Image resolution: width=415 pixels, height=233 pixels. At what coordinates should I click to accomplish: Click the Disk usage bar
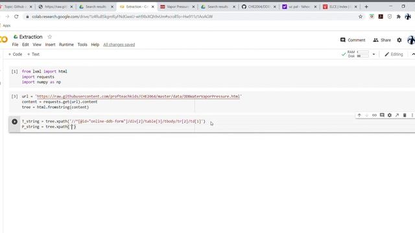363,56
